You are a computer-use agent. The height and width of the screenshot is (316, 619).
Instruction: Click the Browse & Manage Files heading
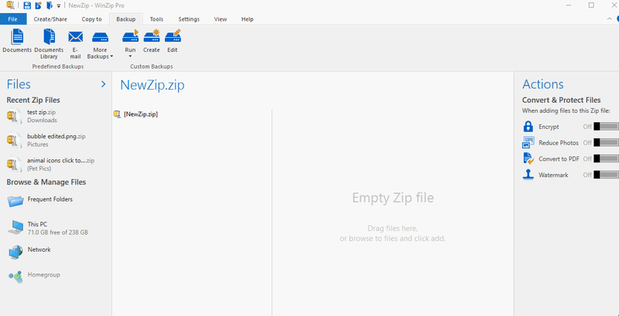(x=46, y=182)
